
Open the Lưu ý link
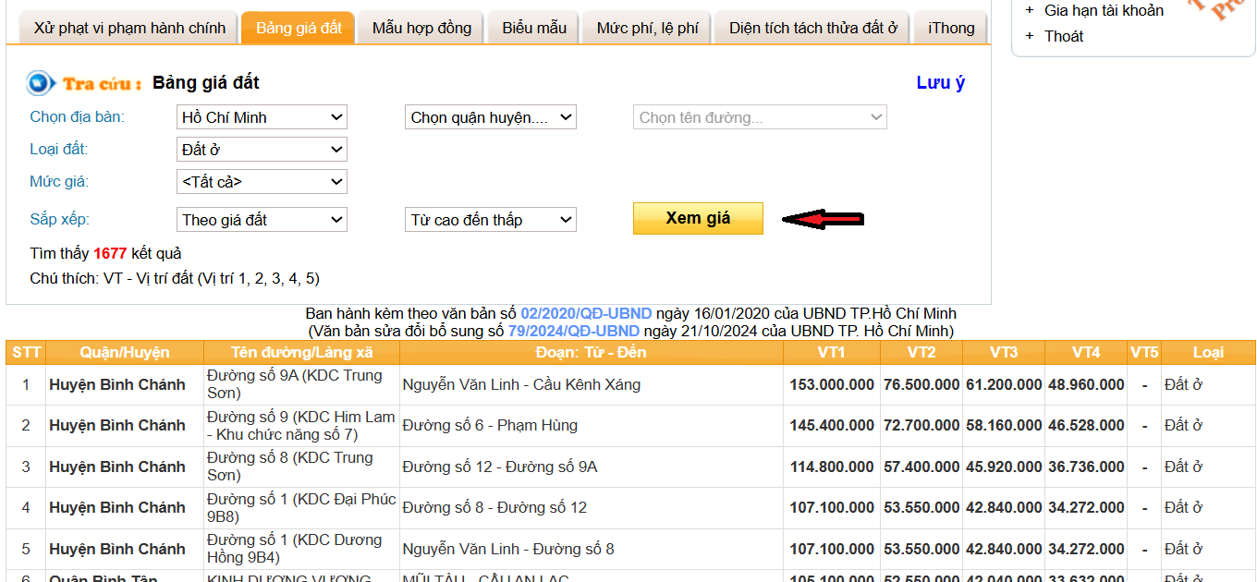coord(941,83)
